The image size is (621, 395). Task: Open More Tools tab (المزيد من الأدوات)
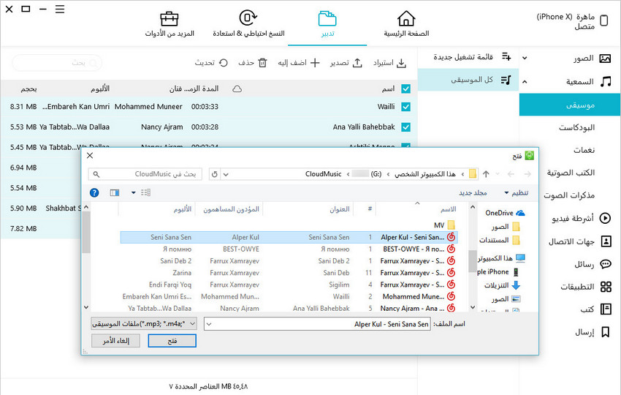pyautogui.click(x=169, y=24)
